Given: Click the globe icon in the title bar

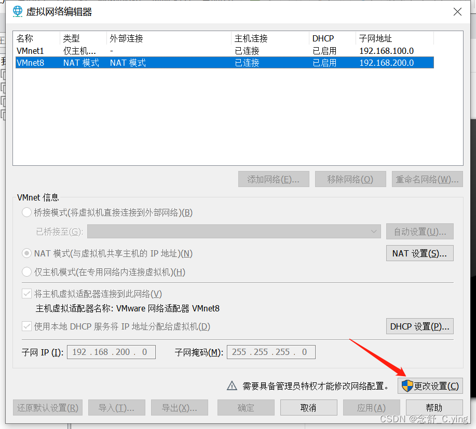Looking at the screenshot, I should click(x=18, y=11).
